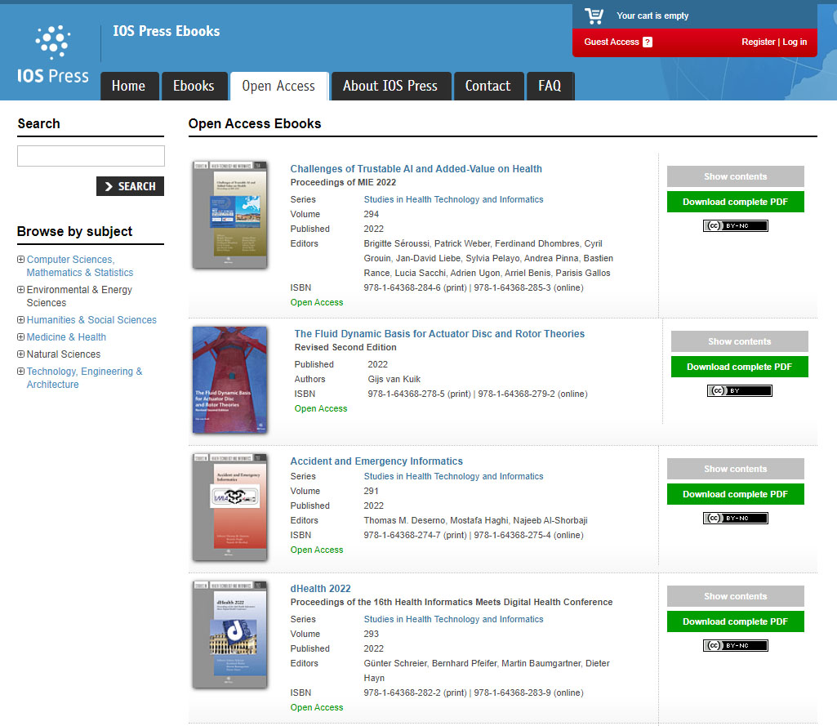This screenshot has height=726, width=837.
Task: Click CC BY-NC license badge for Challenges of Trustable AI
Action: click(735, 226)
